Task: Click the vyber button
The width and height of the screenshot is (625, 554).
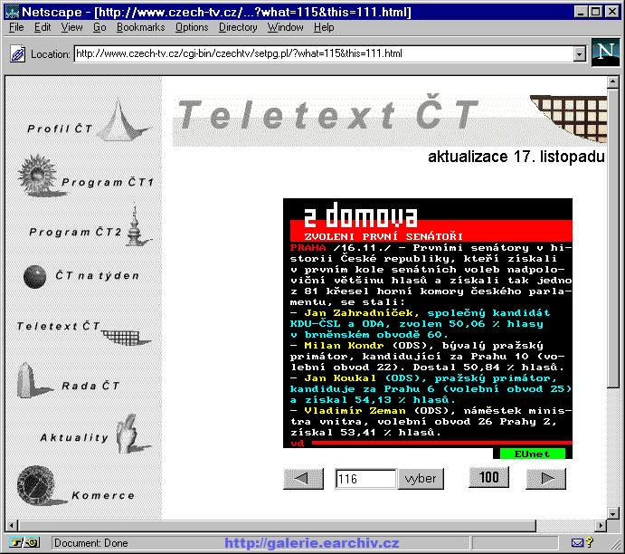Action: pos(421,479)
